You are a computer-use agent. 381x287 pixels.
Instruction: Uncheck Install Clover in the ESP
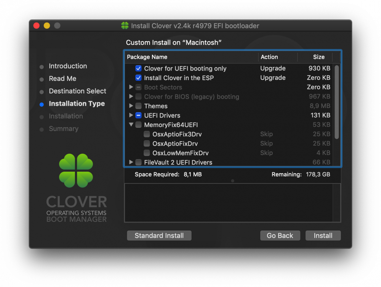138,78
